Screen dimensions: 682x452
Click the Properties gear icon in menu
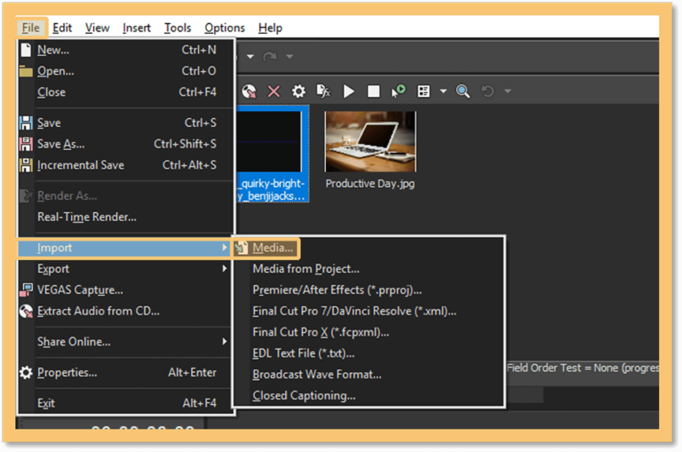26,372
